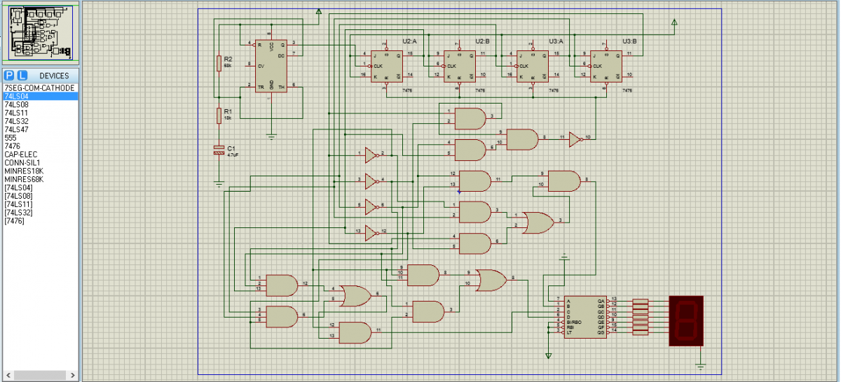Click the power terminal above the 555

point(318,12)
